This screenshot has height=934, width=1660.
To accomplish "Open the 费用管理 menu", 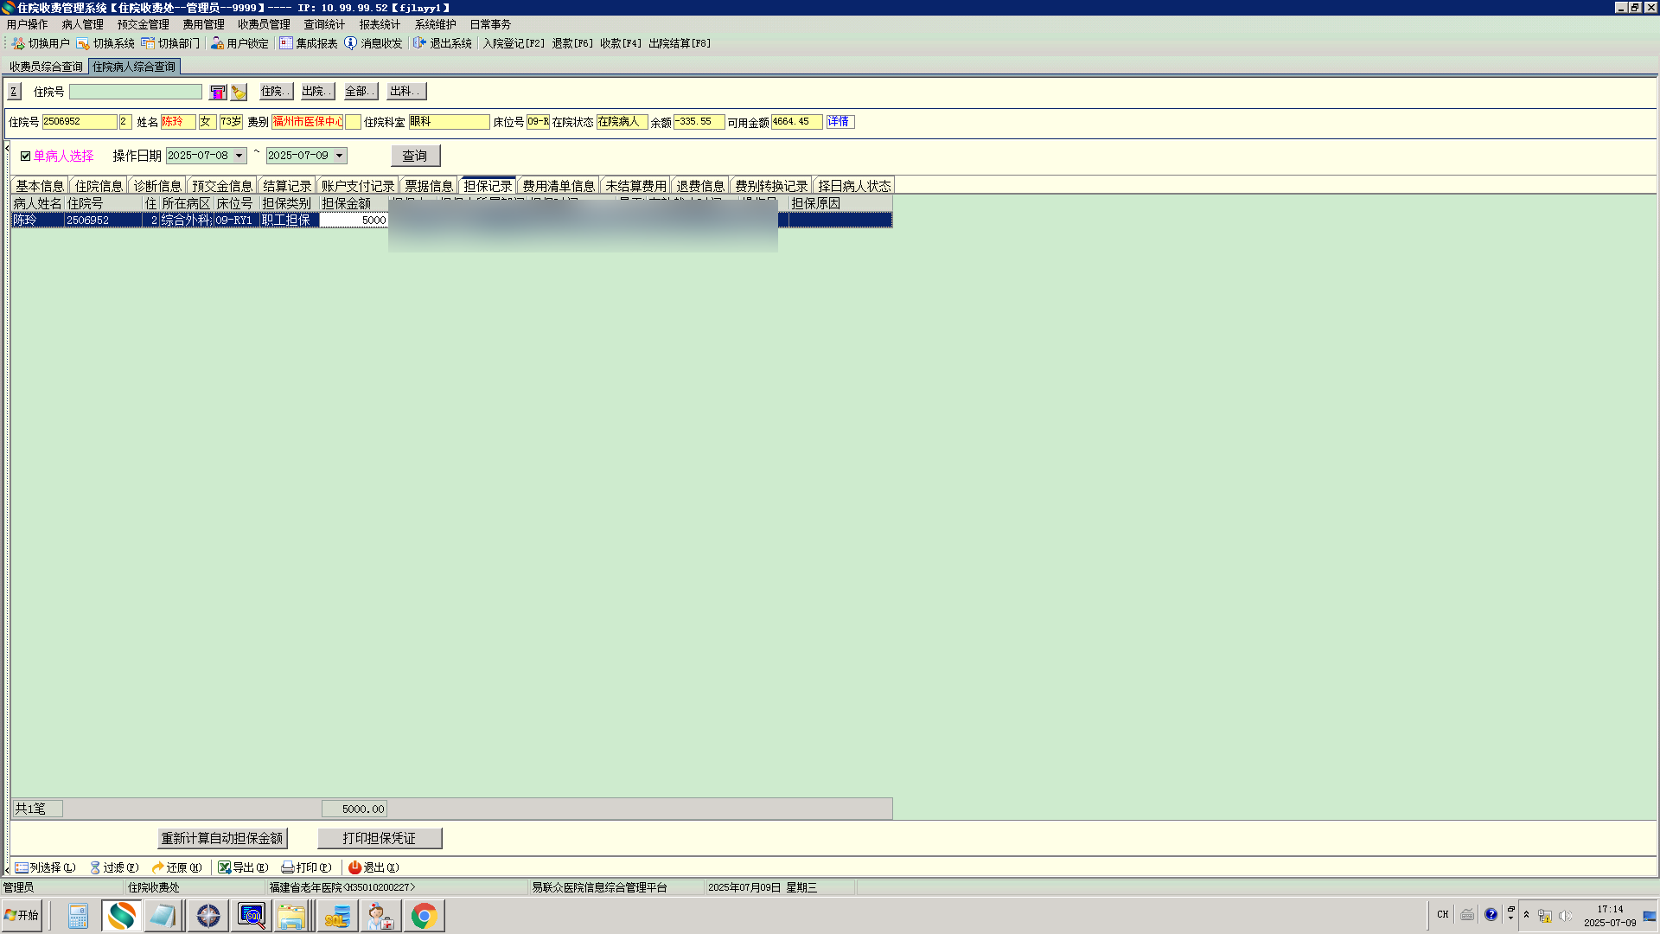I will tap(203, 24).
